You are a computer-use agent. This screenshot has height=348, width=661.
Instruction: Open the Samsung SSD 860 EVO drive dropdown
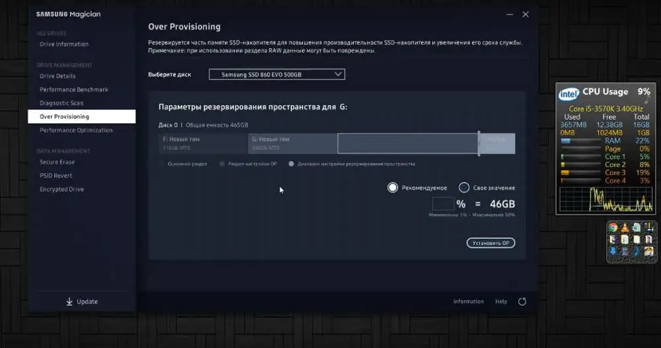(277, 75)
